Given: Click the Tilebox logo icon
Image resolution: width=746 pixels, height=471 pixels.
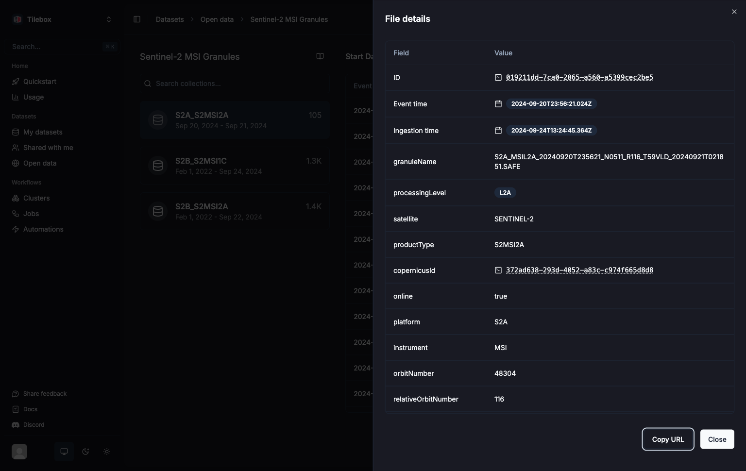Looking at the screenshot, I should [17, 19].
